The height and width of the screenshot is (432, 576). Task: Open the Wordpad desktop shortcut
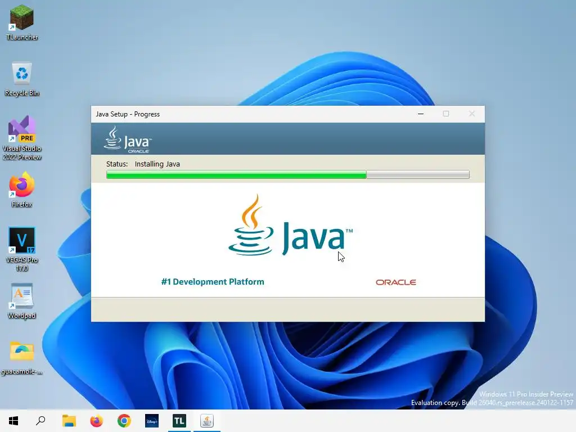click(22, 301)
